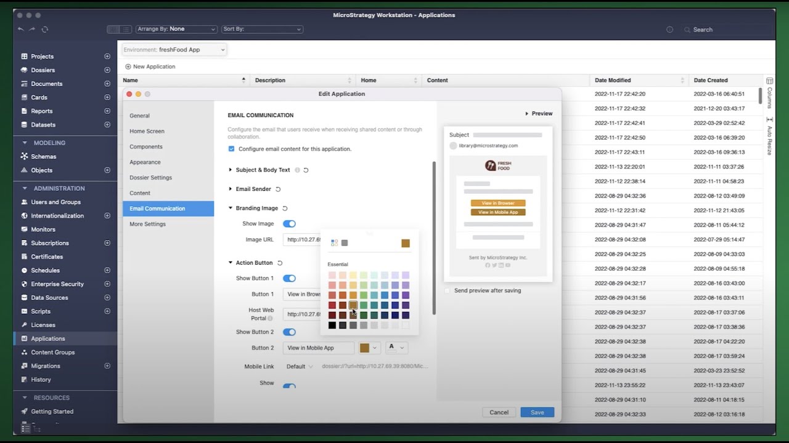Open the More Settings tab
Viewport: 789px width, 443px height.
[x=147, y=224]
